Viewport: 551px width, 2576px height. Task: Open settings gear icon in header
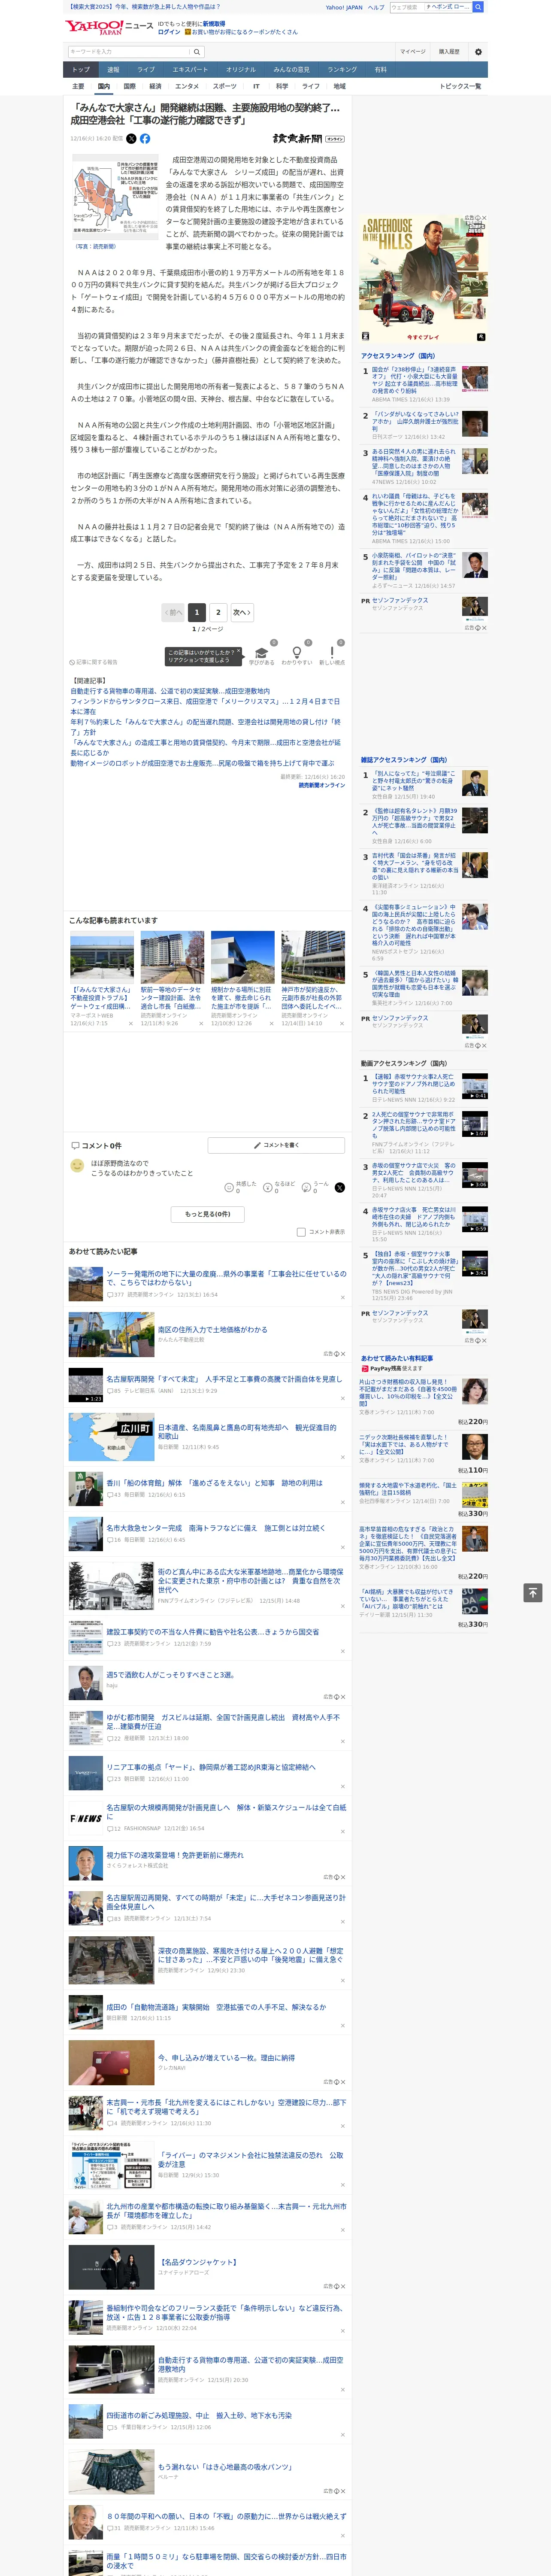click(478, 52)
